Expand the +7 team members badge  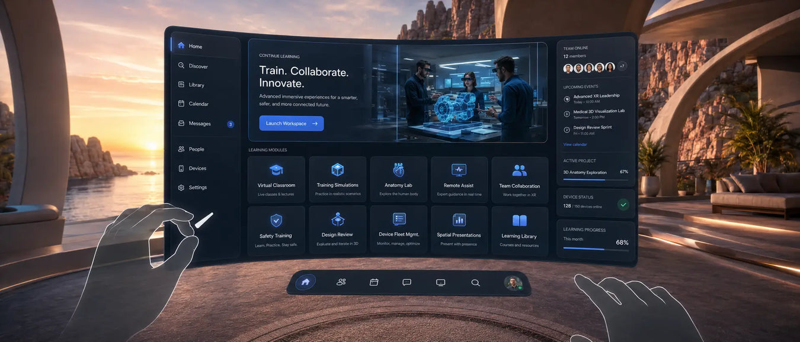pyautogui.click(x=622, y=66)
